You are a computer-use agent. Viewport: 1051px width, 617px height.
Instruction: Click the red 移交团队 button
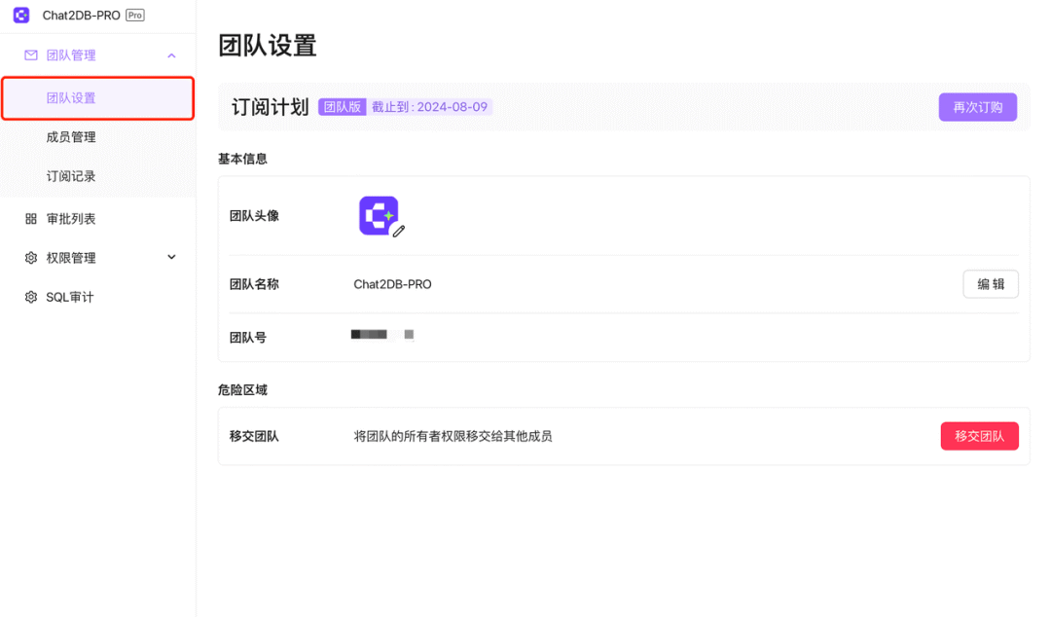(979, 436)
